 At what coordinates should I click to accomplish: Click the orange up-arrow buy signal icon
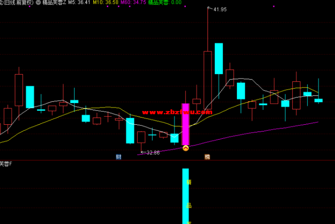pos(186,149)
